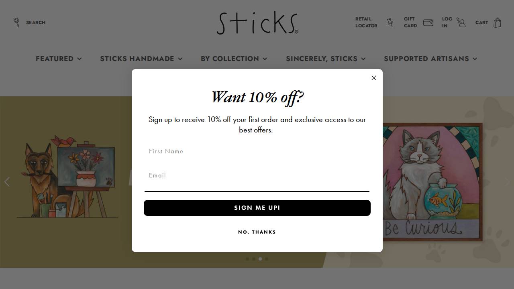Open the cart via the shopping bag icon
Image resolution: width=514 pixels, height=289 pixels.
click(x=497, y=22)
